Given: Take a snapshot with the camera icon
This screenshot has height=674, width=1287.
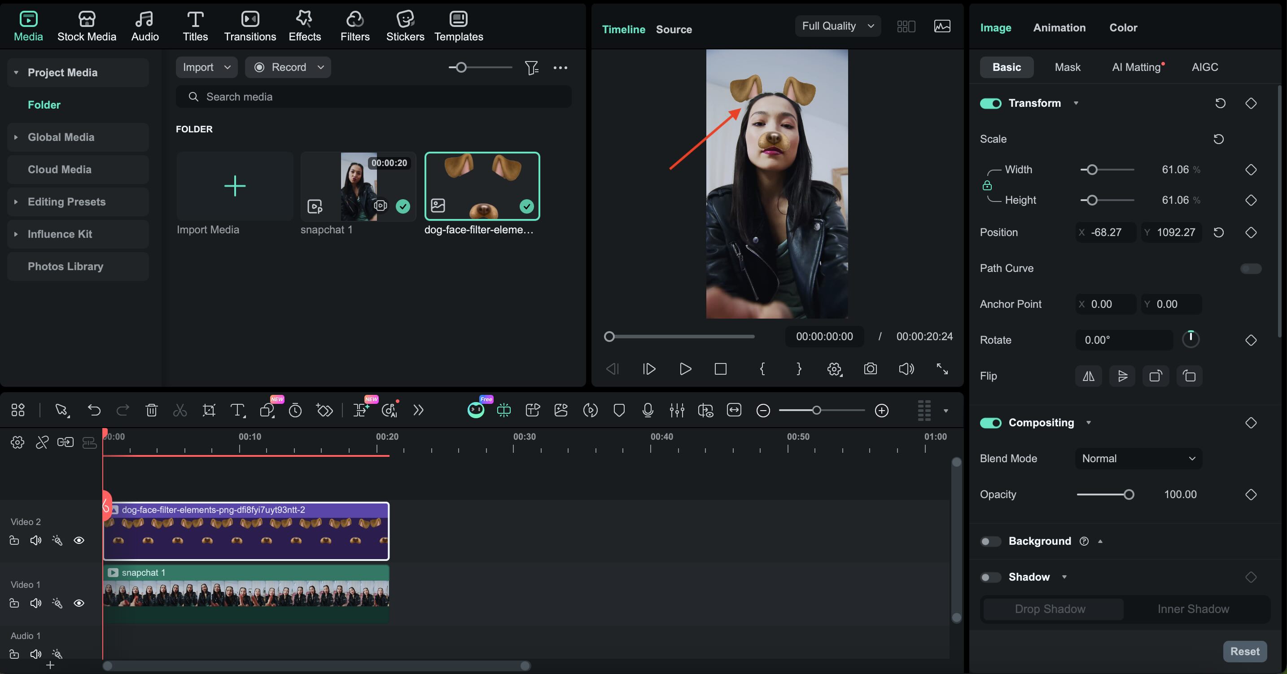Looking at the screenshot, I should point(870,369).
